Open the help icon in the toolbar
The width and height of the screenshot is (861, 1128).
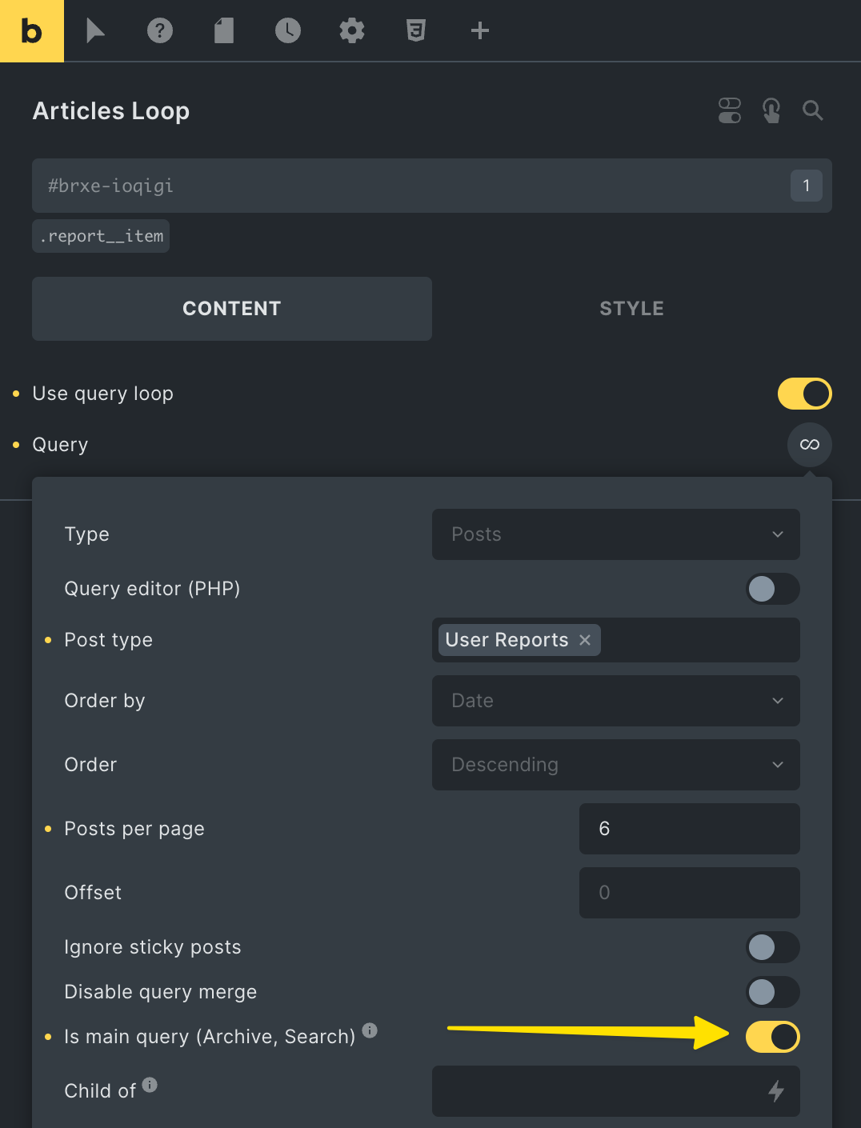click(159, 30)
